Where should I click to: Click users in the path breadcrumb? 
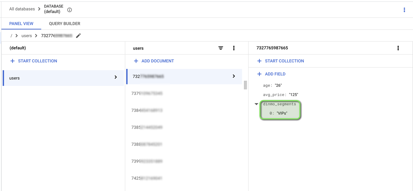click(x=27, y=36)
